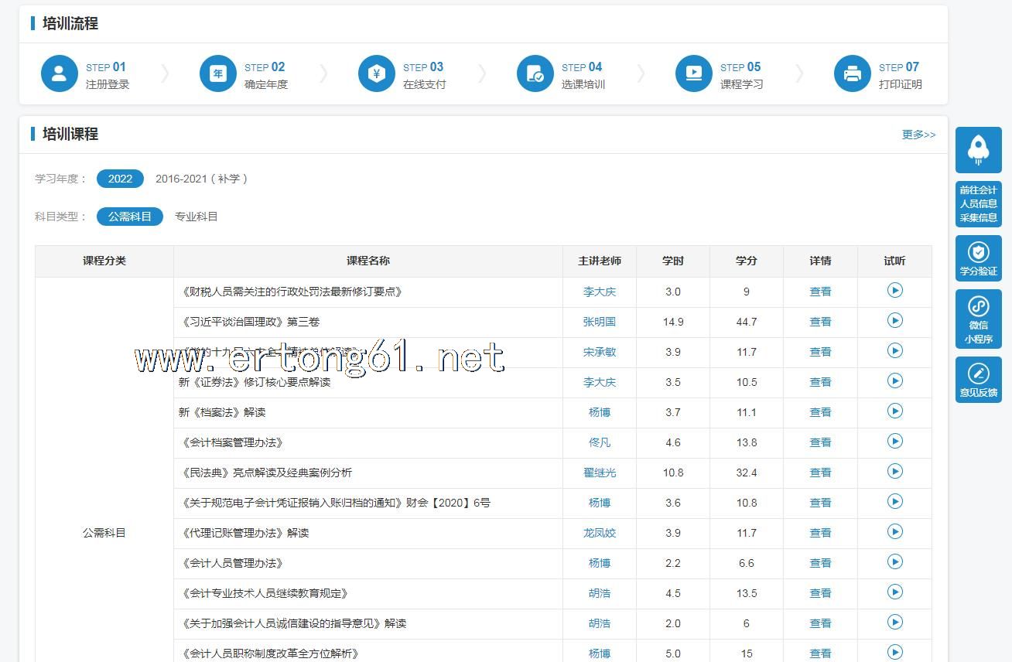Click the rocket icon in right sidebar
The width and height of the screenshot is (1012, 662).
coord(978,149)
